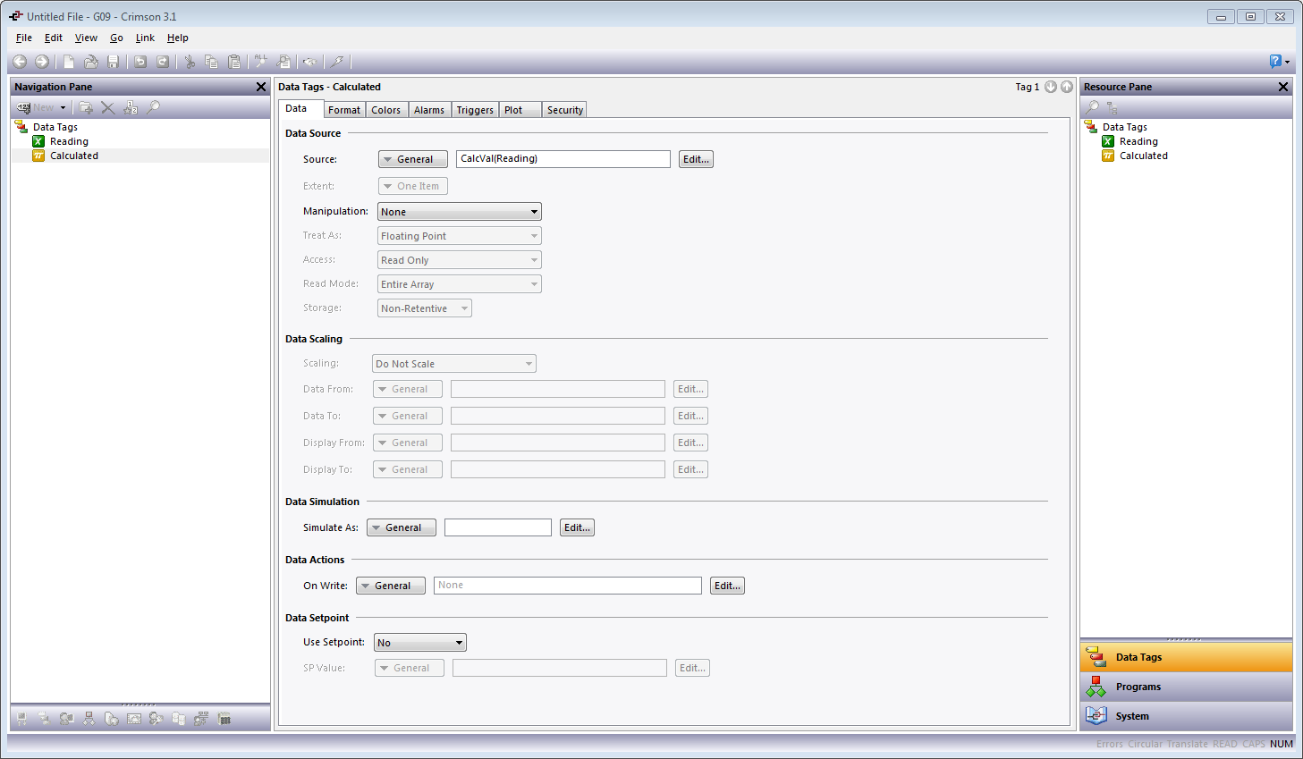Go to next tag with Tag 1 right arrow
1303x759 pixels.
(1067, 87)
